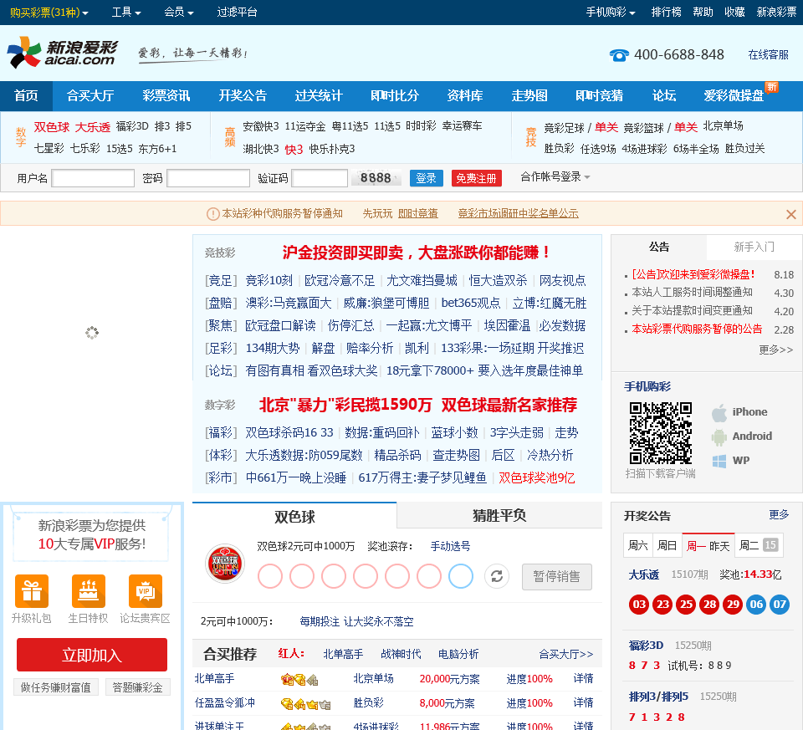Open the 工具 dropdown menu

pyautogui.click(x=126, y=13)
